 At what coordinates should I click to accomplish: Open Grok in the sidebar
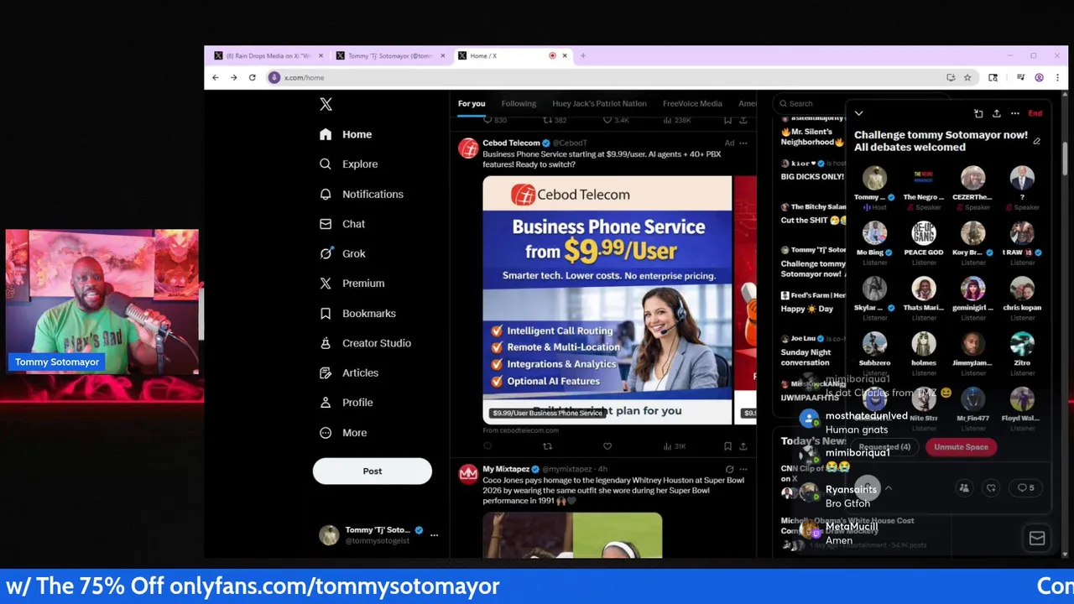342,253
